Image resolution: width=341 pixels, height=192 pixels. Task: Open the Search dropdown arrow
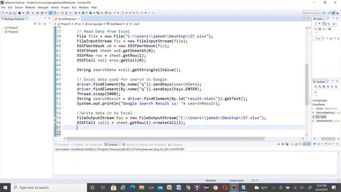[x=118, y=13]
